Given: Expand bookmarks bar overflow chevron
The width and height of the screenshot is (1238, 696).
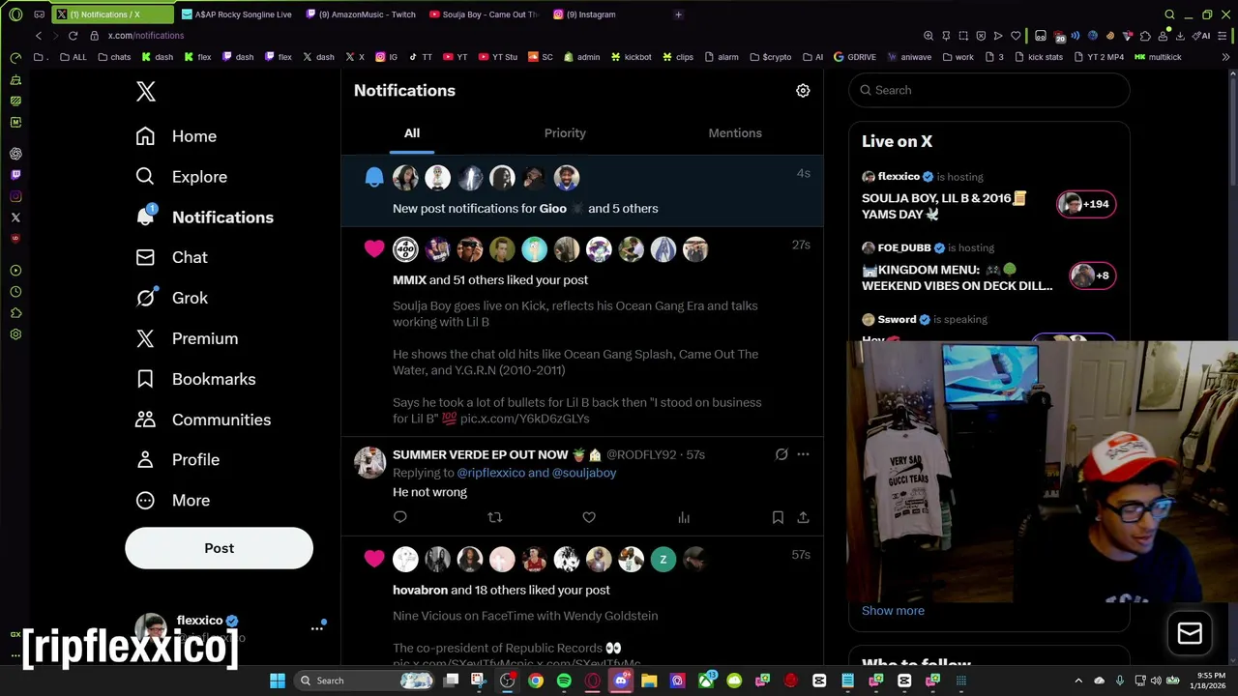Looking at the screenshot, I should point(1225,57).
